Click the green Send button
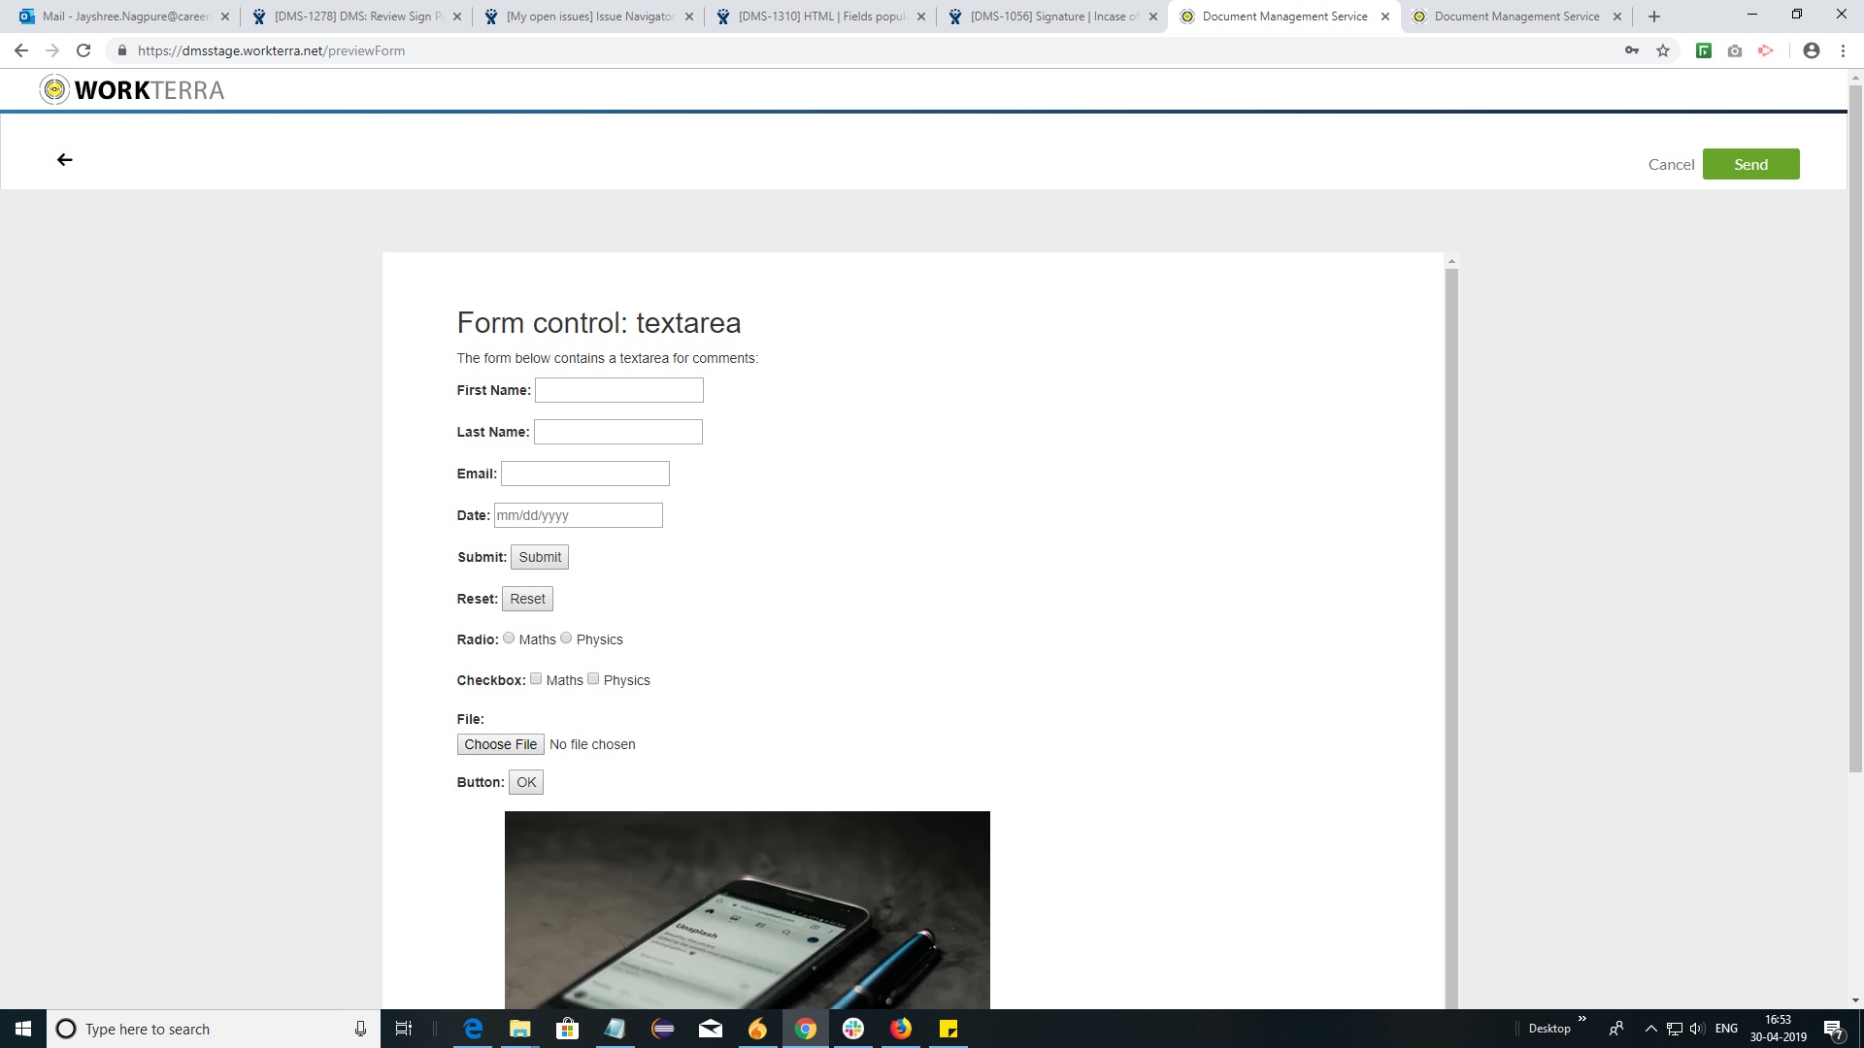1864x1048 pixels. [x=1750, y=164]
